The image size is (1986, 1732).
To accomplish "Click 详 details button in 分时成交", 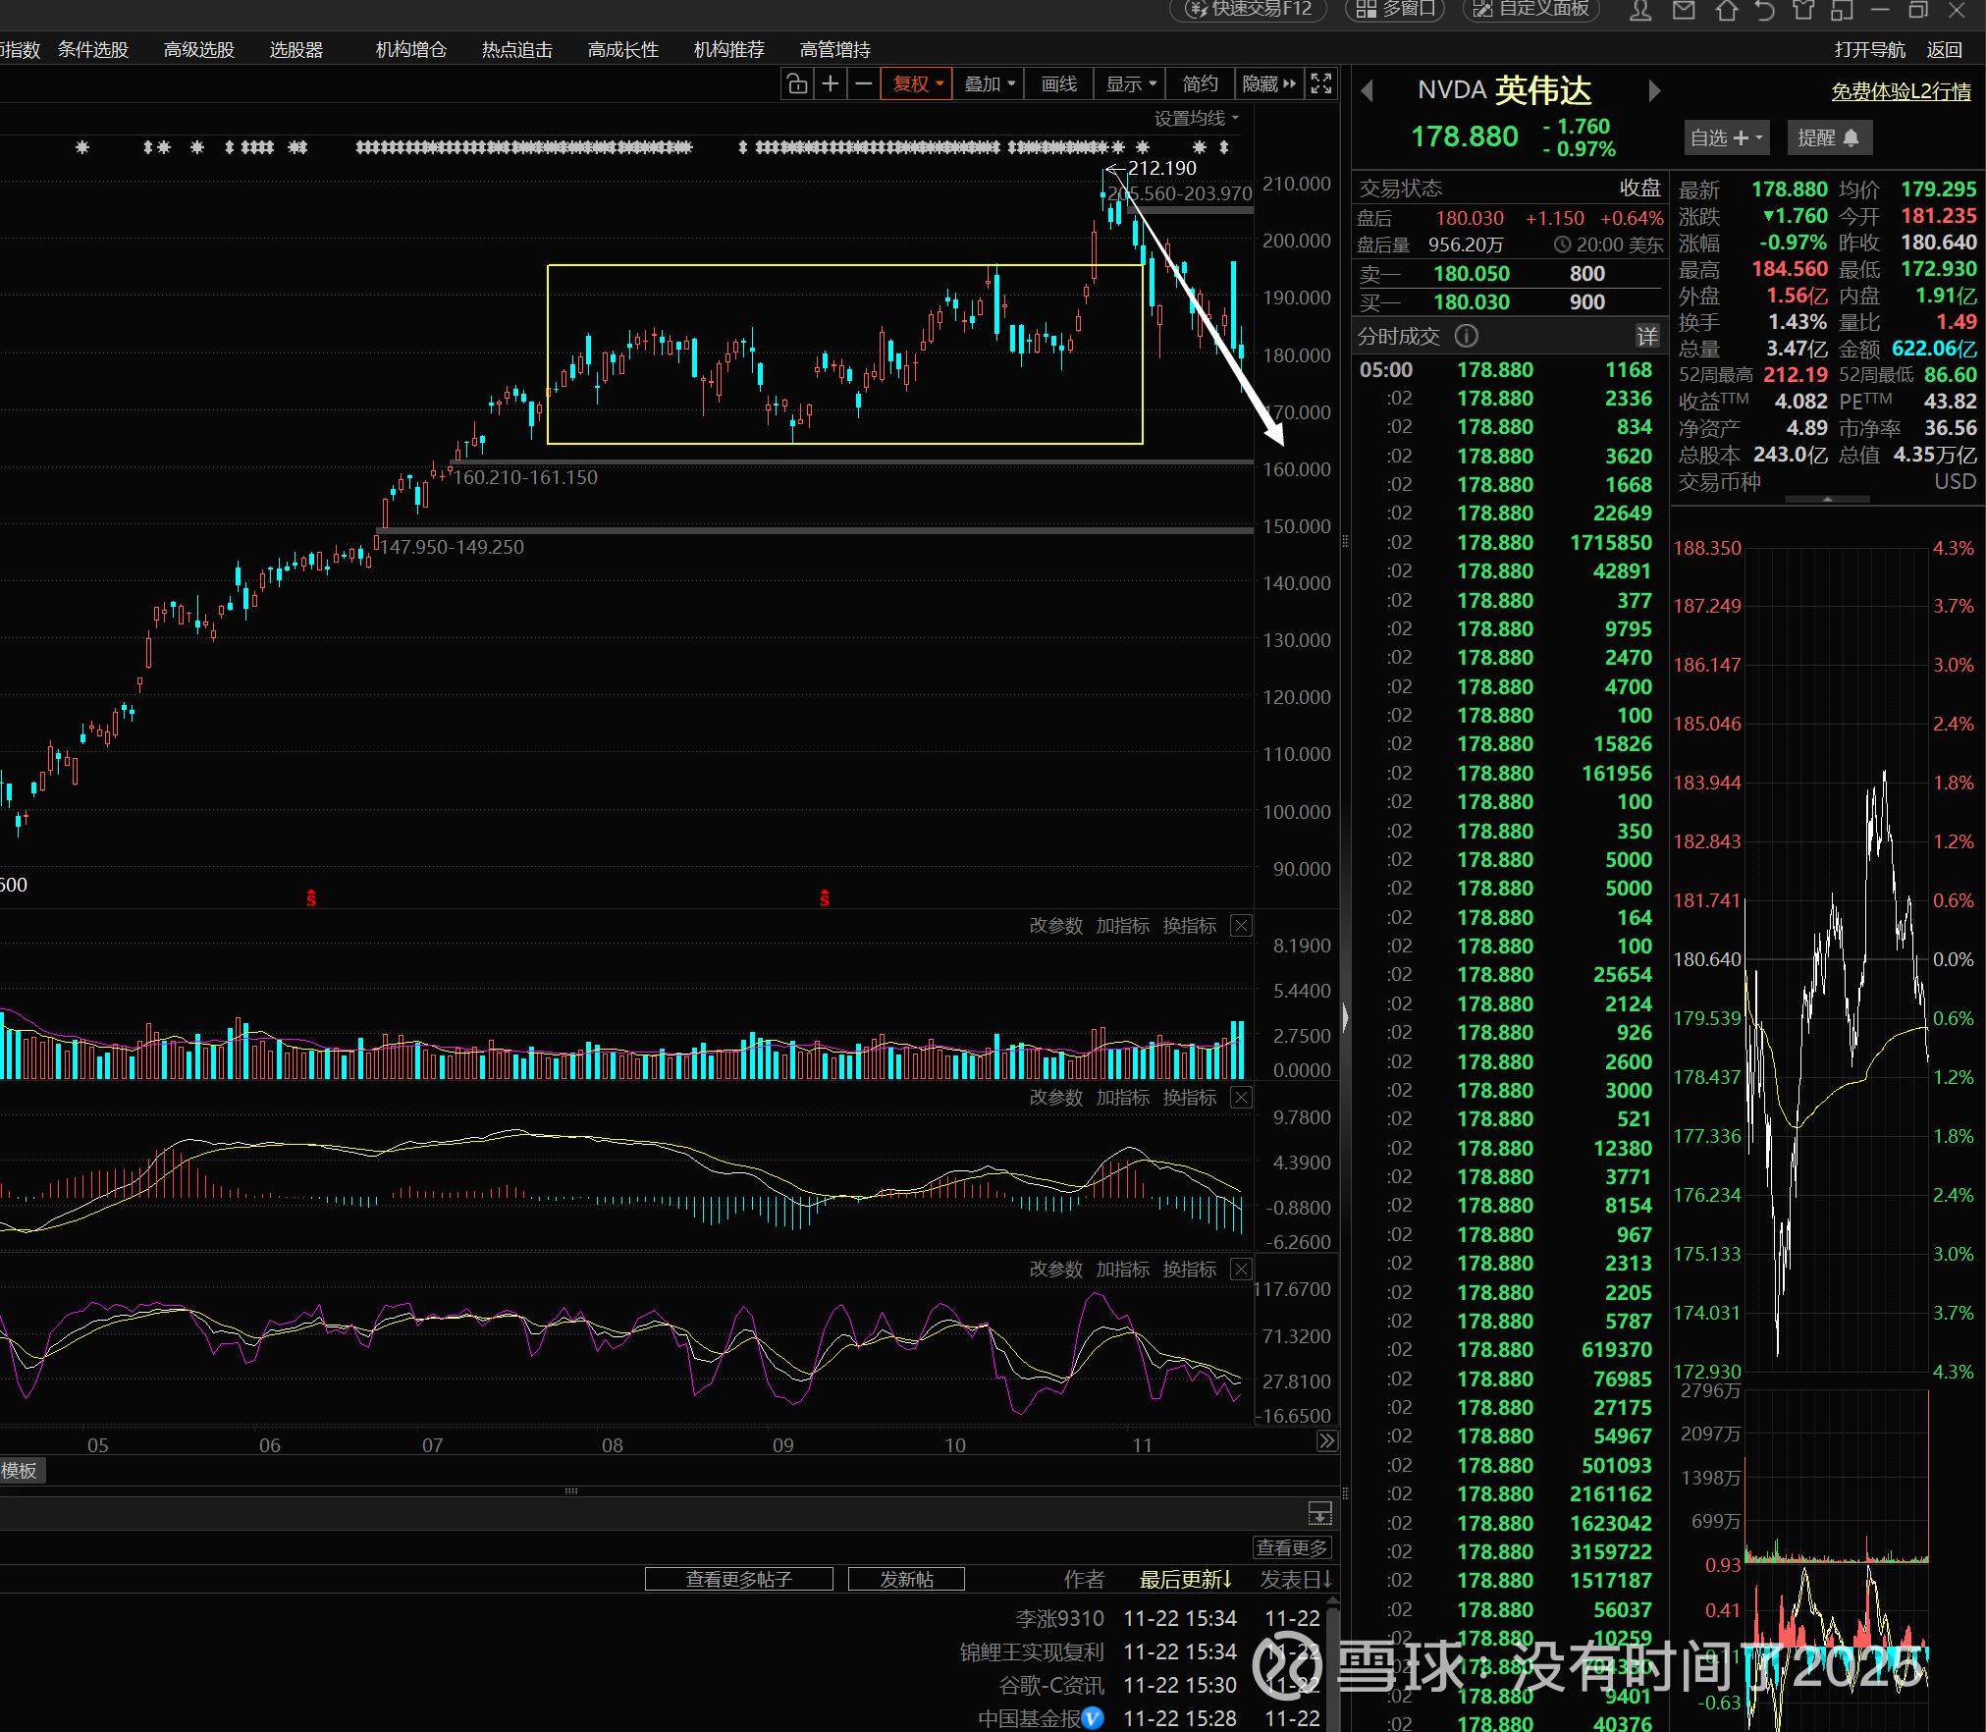I will tap(1646, 337).
